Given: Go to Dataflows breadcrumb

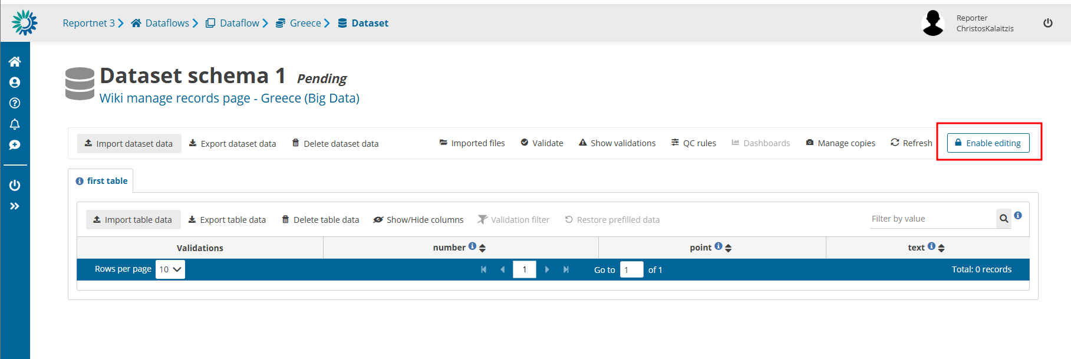Looking at the screenshot, I should click(167, 23).
